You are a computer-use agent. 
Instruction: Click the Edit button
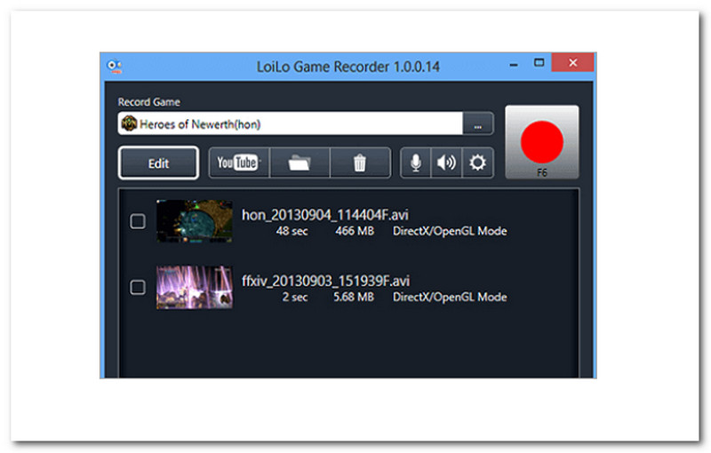158,163
